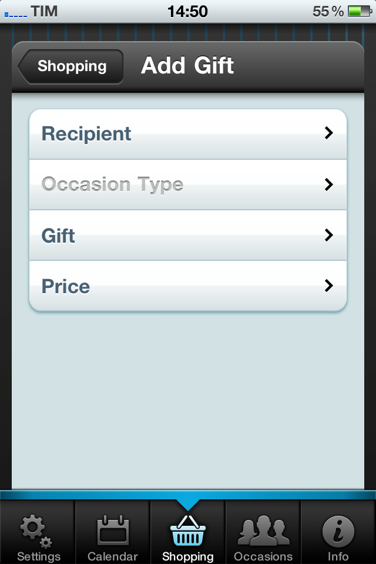The height and width of the screenshot is (564, 376).
Task: Tap the signal strength indicator near TIM
Action: [15, 15]
